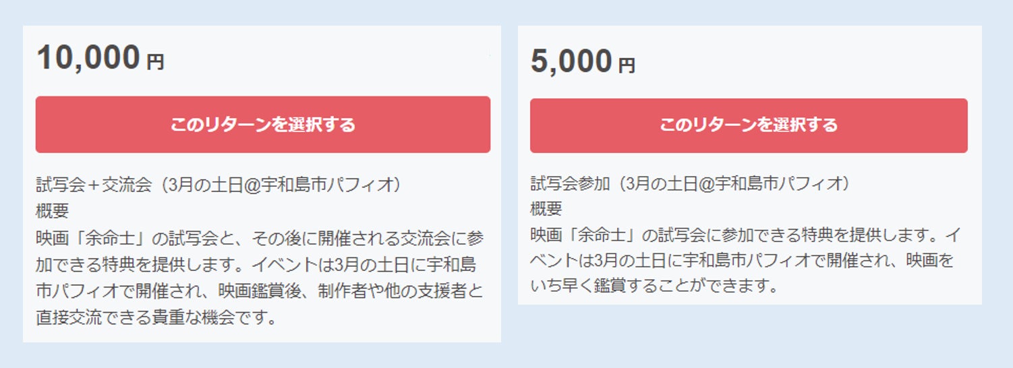Click 概要 label in the 5,000 yen card
This screenshot has height=368, width=1013.
546,209
